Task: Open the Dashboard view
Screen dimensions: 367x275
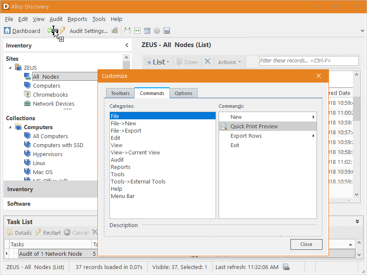Action: pos(22,30)
